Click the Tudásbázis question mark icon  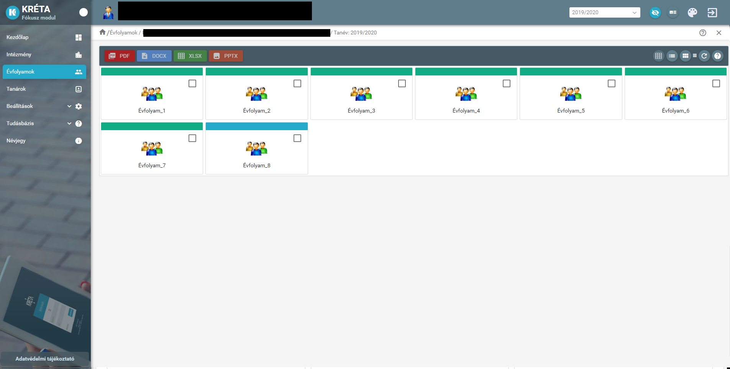point(79,124)
